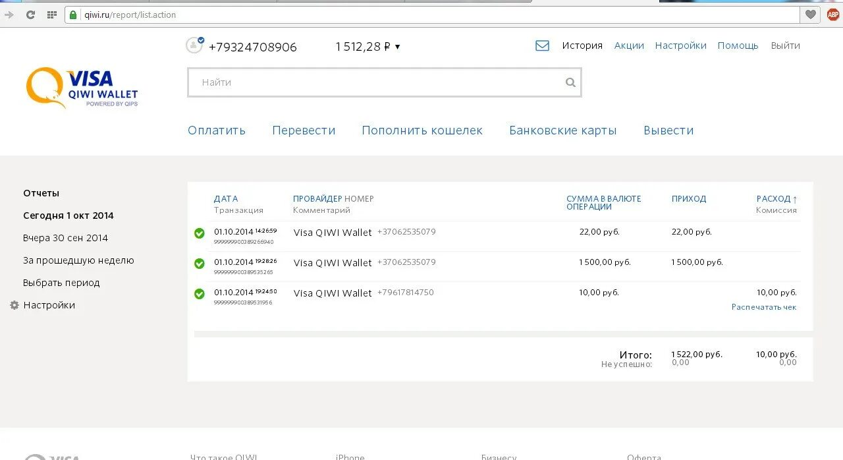843x460 pixels.
Task: Open the browser apps grid icon
Action: click(x=52, y=14)
